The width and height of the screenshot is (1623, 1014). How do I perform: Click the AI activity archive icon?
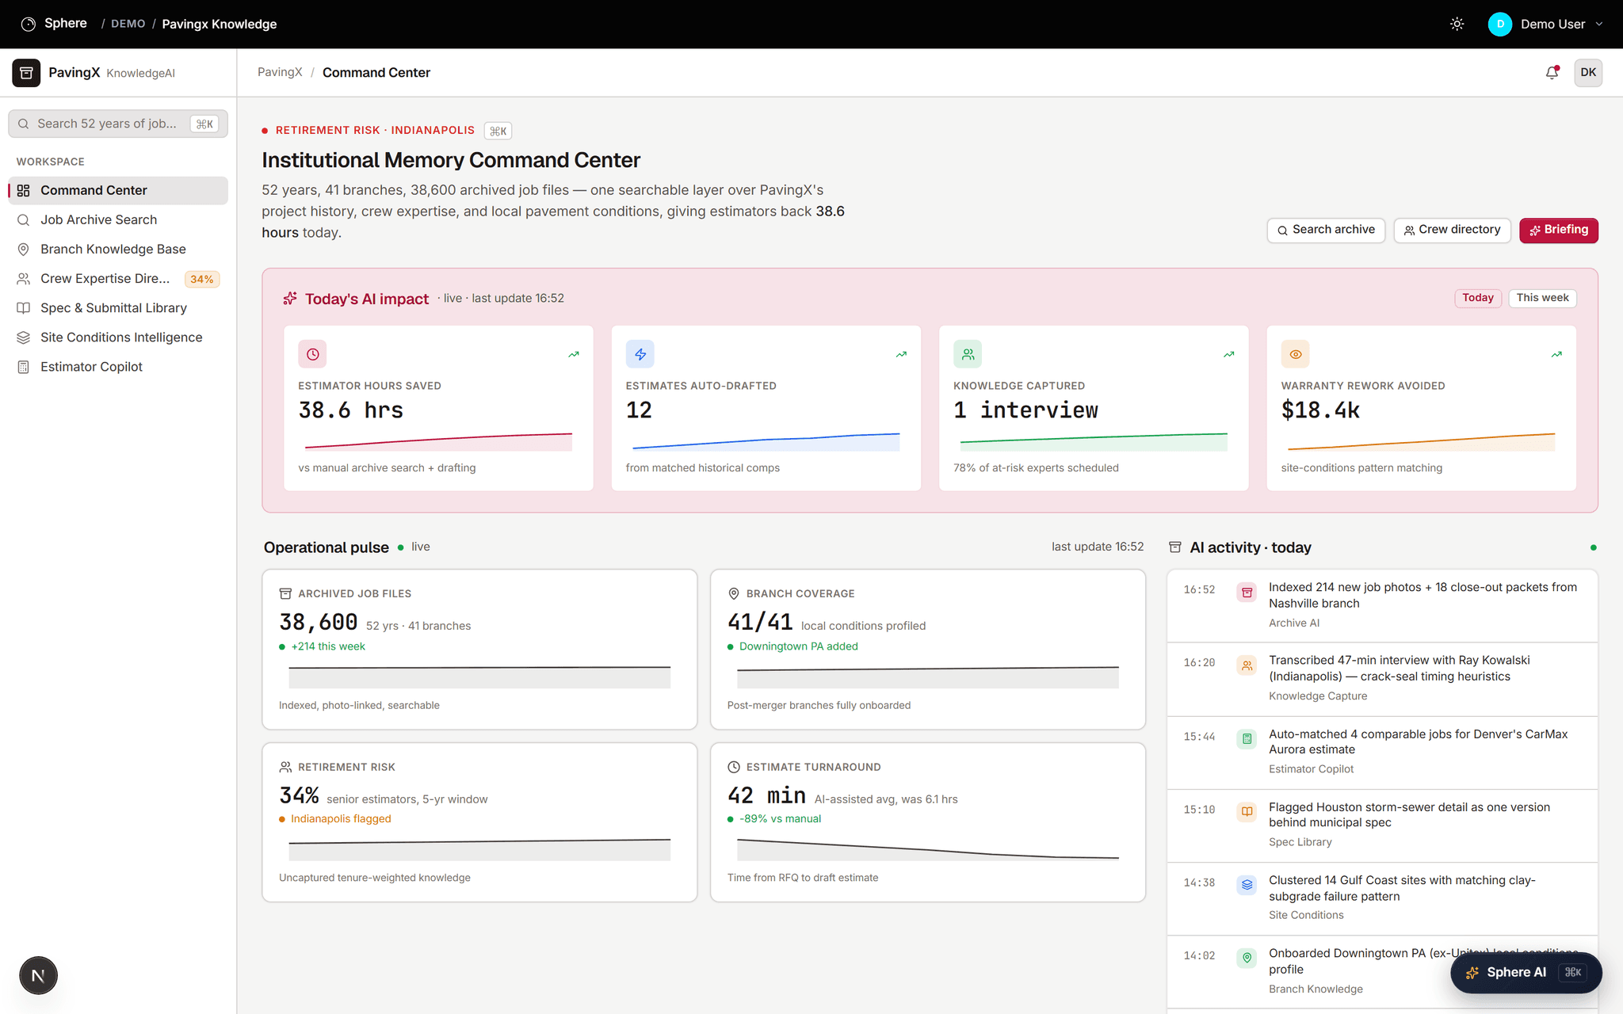1175,547
